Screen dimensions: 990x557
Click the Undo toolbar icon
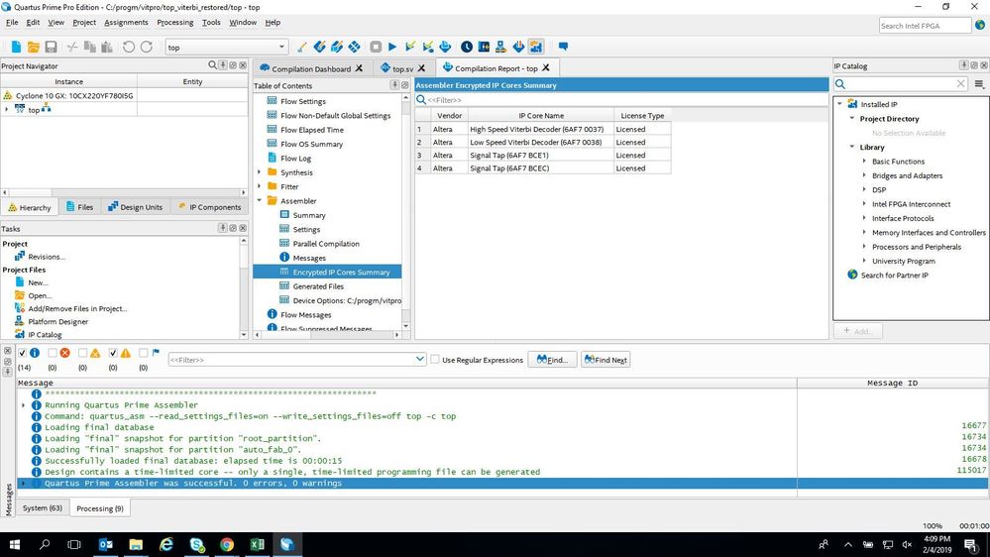pyautogui.click(x=130, y=47)
